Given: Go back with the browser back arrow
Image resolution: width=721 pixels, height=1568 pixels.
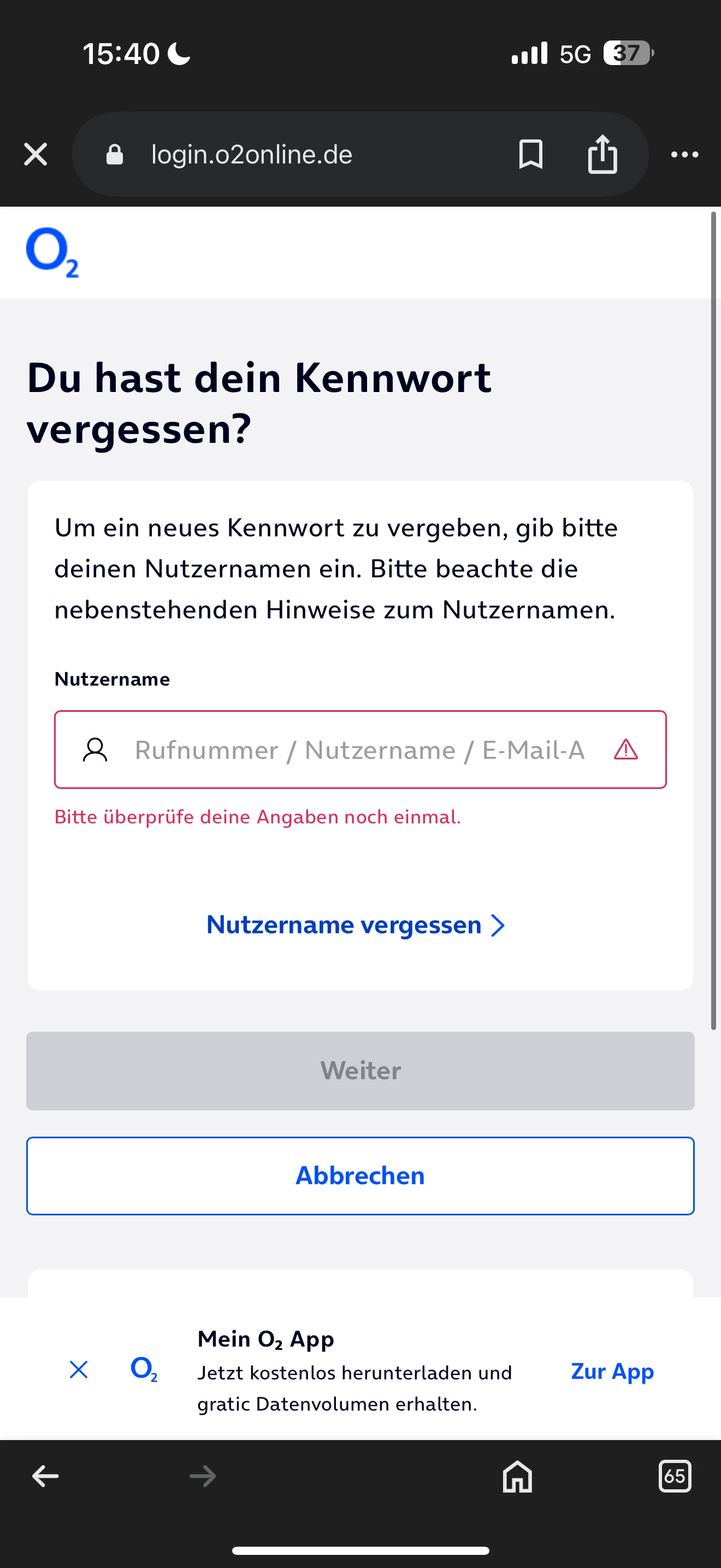Looking at the screenshot, I should pos(45,1476).
